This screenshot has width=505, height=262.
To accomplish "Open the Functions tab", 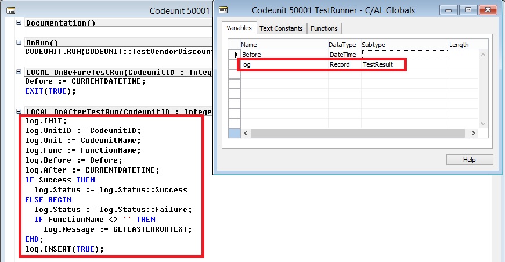I will pos(324,28).
